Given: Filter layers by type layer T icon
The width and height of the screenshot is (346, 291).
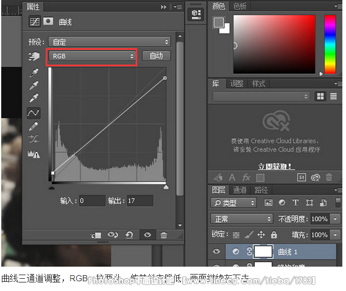Looking at the screenshot, I should click(x=295, y=202).
